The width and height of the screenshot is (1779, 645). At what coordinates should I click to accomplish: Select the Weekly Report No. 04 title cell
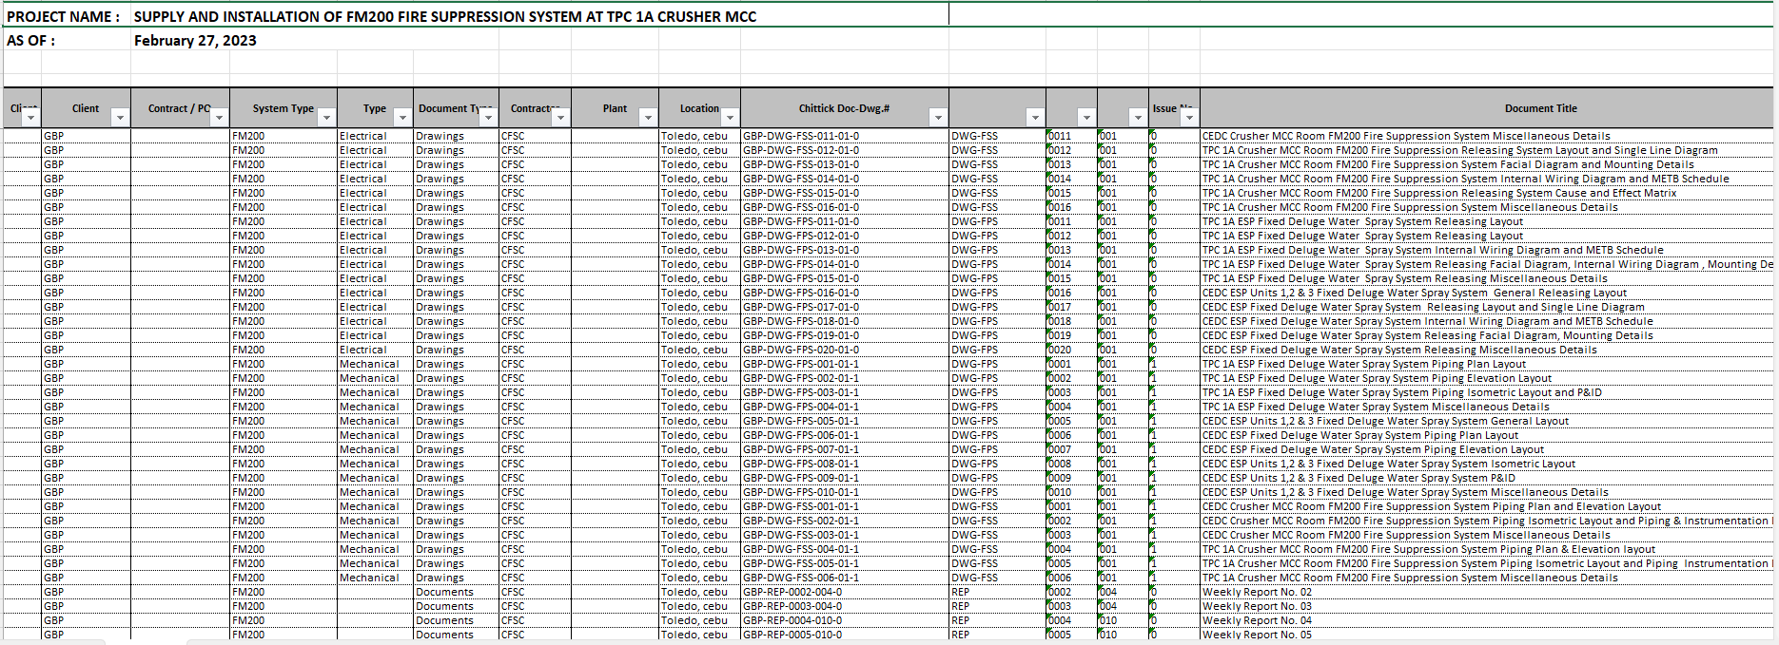pos(1486,620)
